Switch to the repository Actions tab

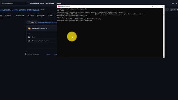[x=31, y=16]
